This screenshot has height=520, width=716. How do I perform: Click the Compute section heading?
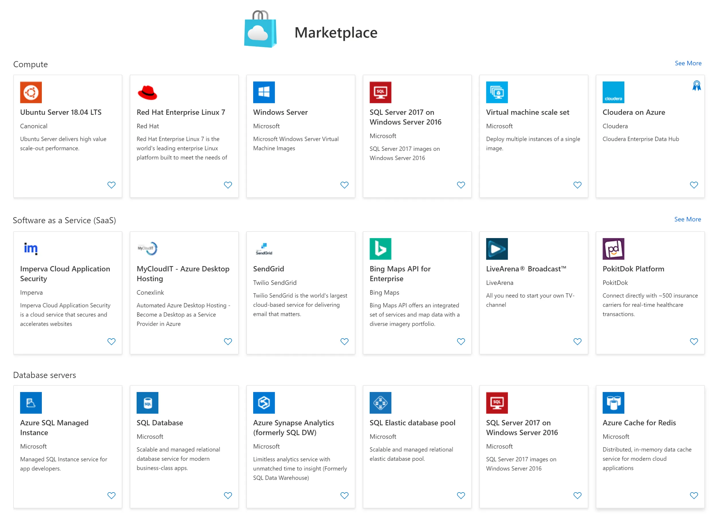pos(31,64)
